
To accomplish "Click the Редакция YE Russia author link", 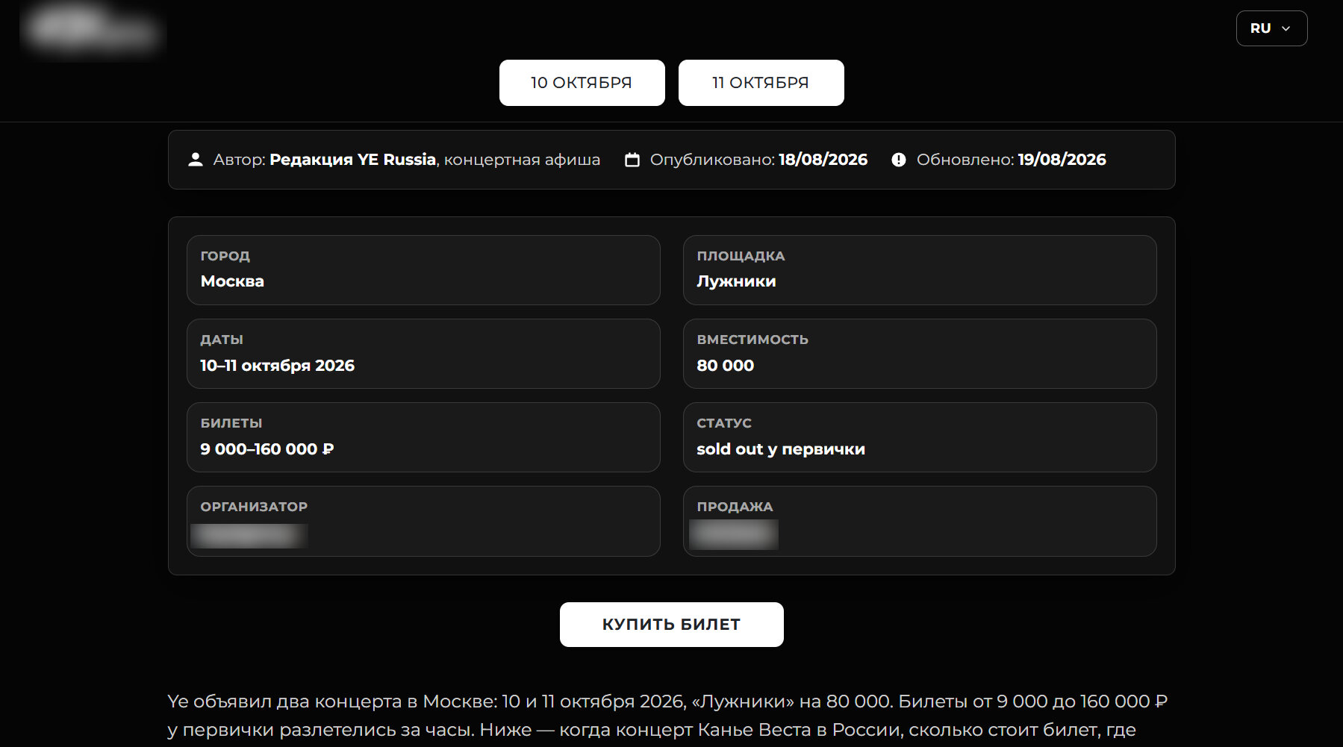I will [352, 160].
